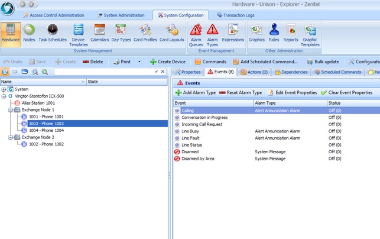Click the Add Alarm Type button
This screenshot has width=380, height=239.
(195, 93)
